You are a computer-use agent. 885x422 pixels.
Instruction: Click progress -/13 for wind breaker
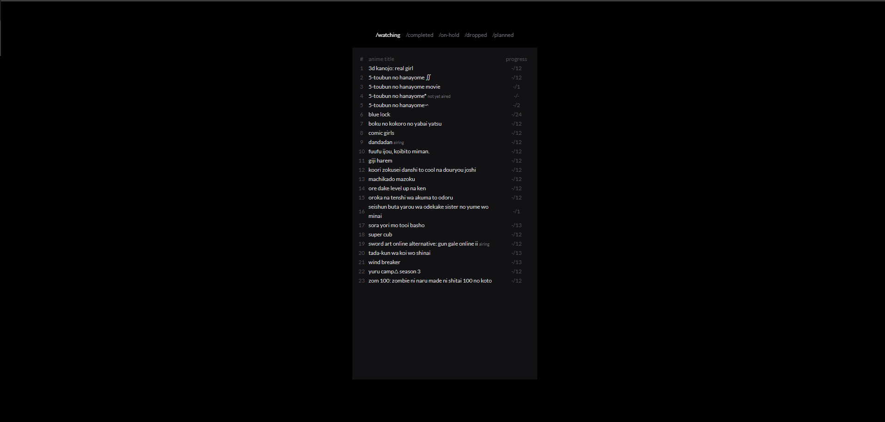516,262
